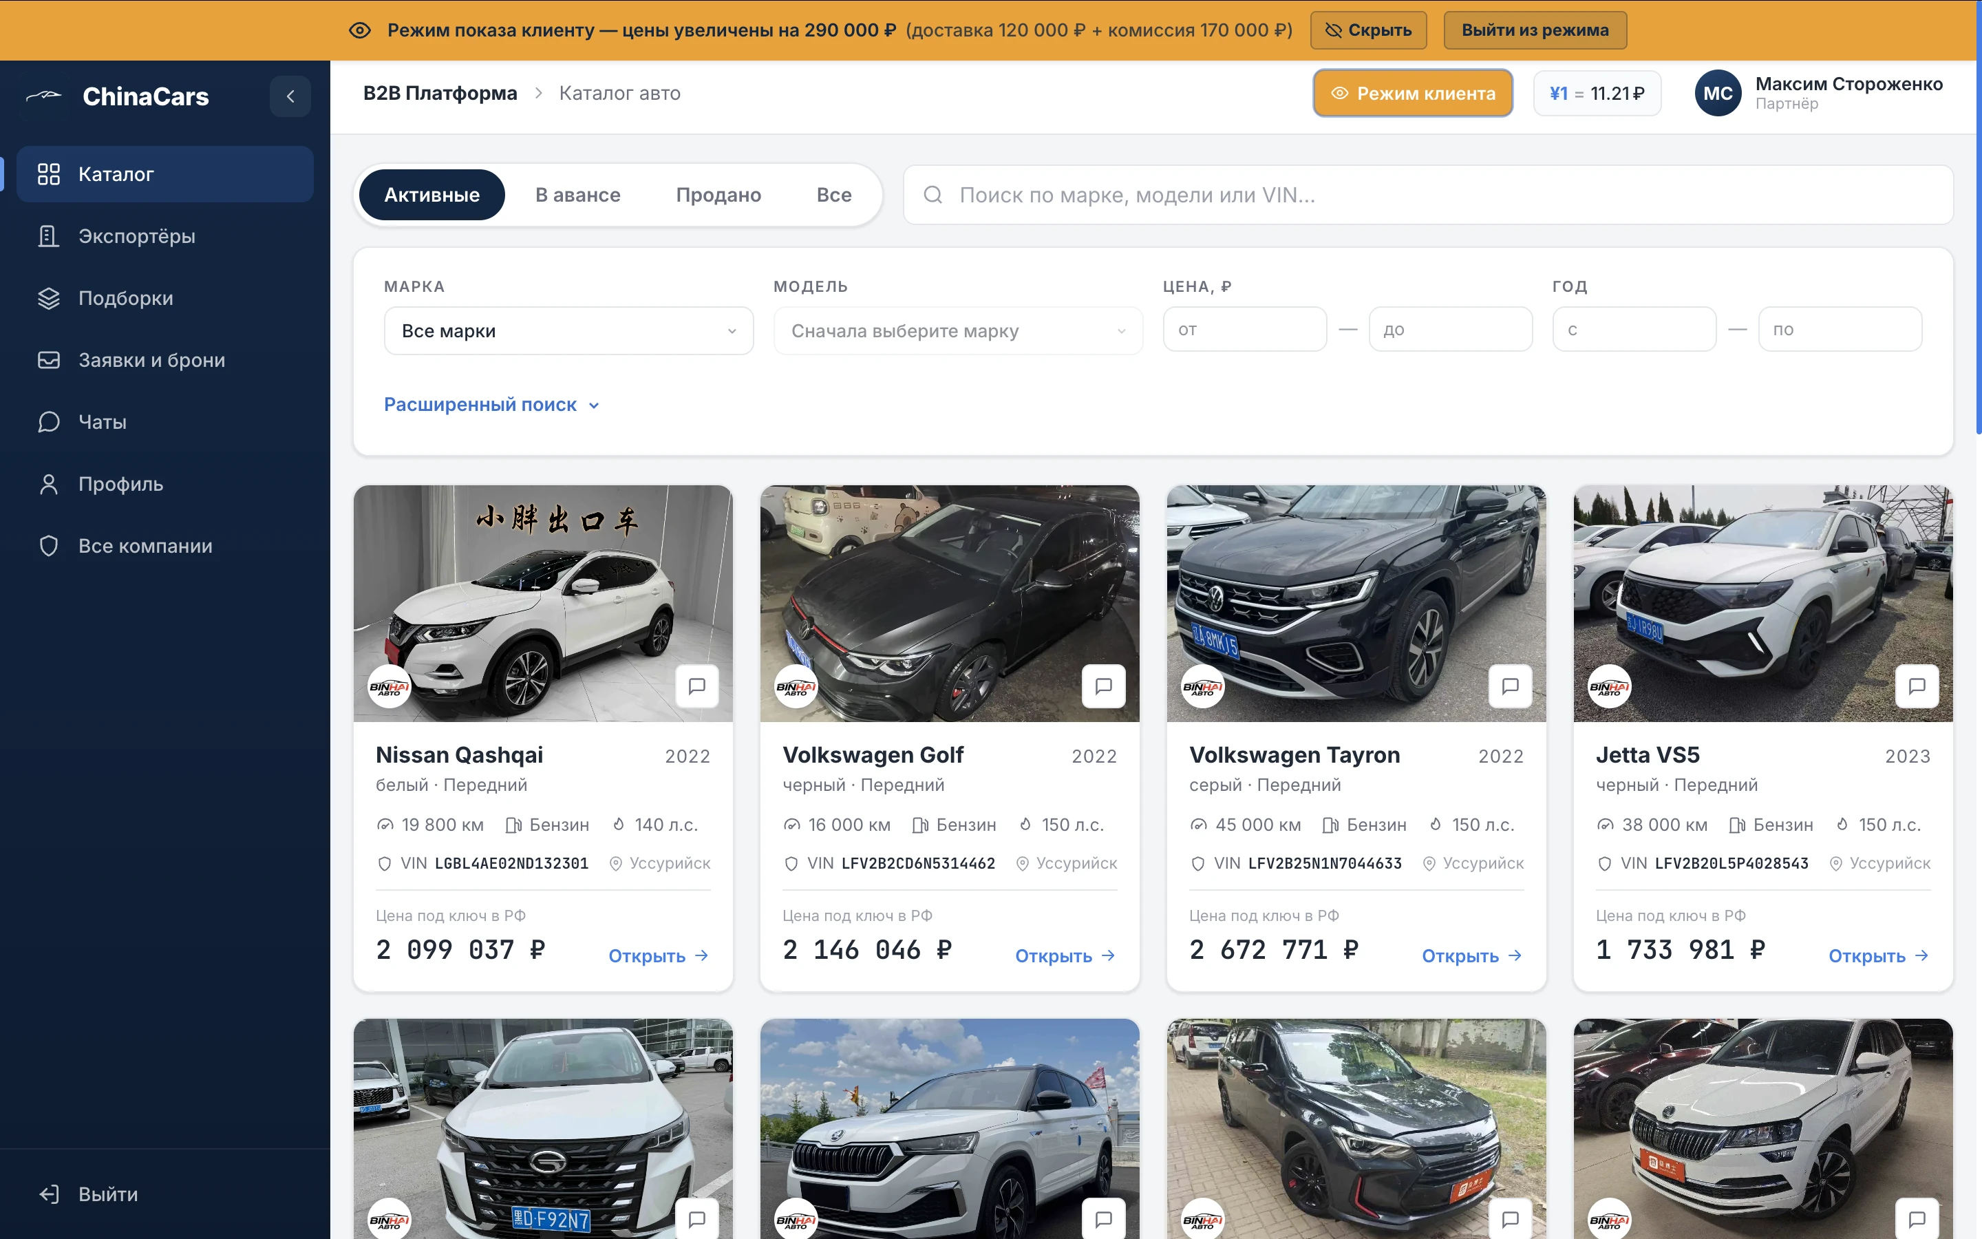Click the fuel pump icon on Volkswagen Tayron card
The image size is (1982, 1239).
(1330, 825)
